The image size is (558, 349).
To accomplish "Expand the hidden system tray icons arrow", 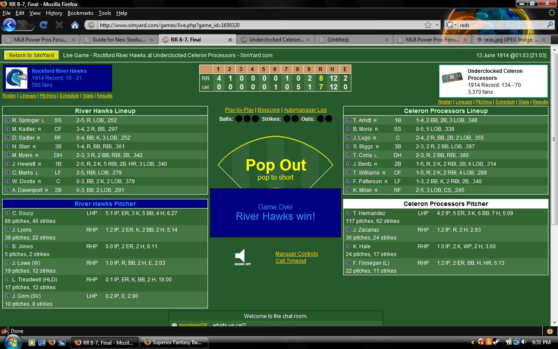I will [473, 342].
